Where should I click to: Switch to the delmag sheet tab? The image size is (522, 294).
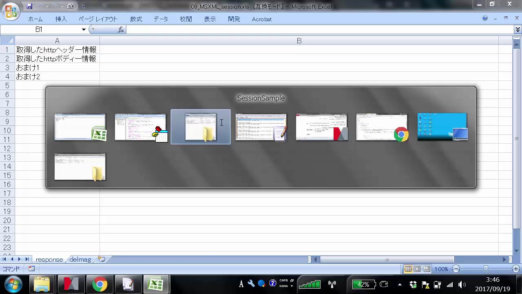click(x=80, y=259)
